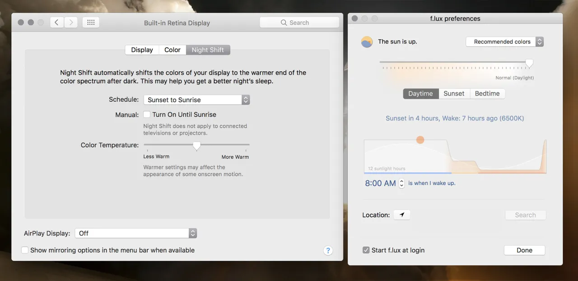Viewport: 578px width, 281px height.
Task: Open the Schedule dropdown
Action: 196,100
